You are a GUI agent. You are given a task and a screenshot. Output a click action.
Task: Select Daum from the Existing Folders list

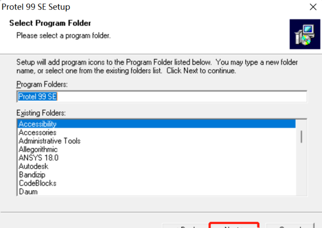coord(28,191)
